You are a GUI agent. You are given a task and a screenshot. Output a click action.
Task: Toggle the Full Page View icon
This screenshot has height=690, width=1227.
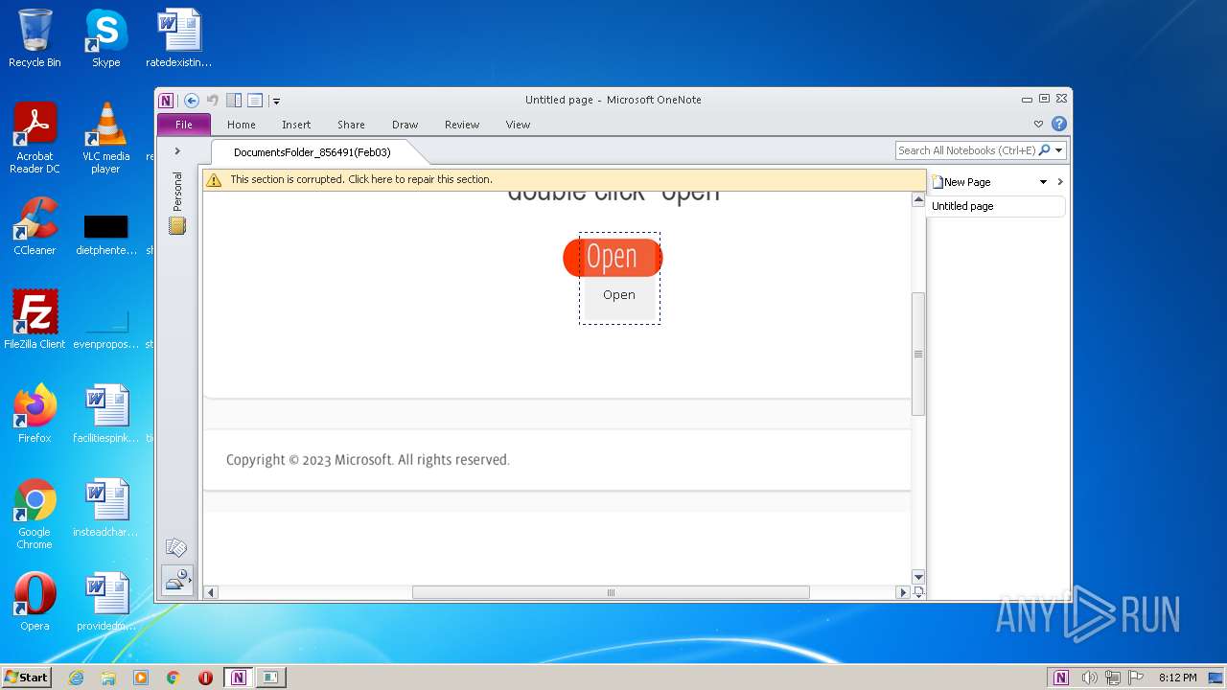point(255,100)
